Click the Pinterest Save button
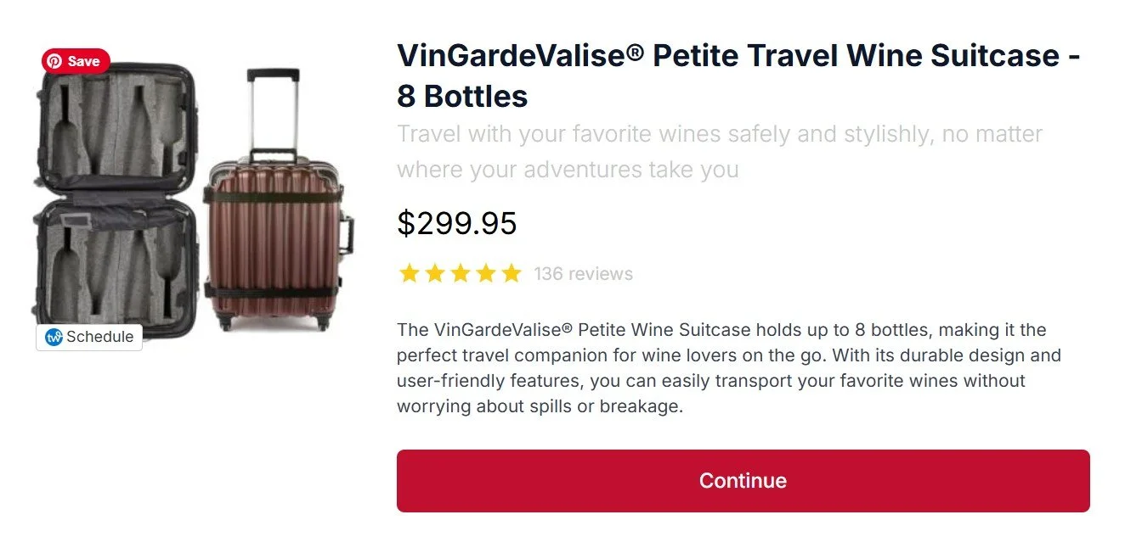This screenshot has height=548, width=1125. (x=76, y=61)
